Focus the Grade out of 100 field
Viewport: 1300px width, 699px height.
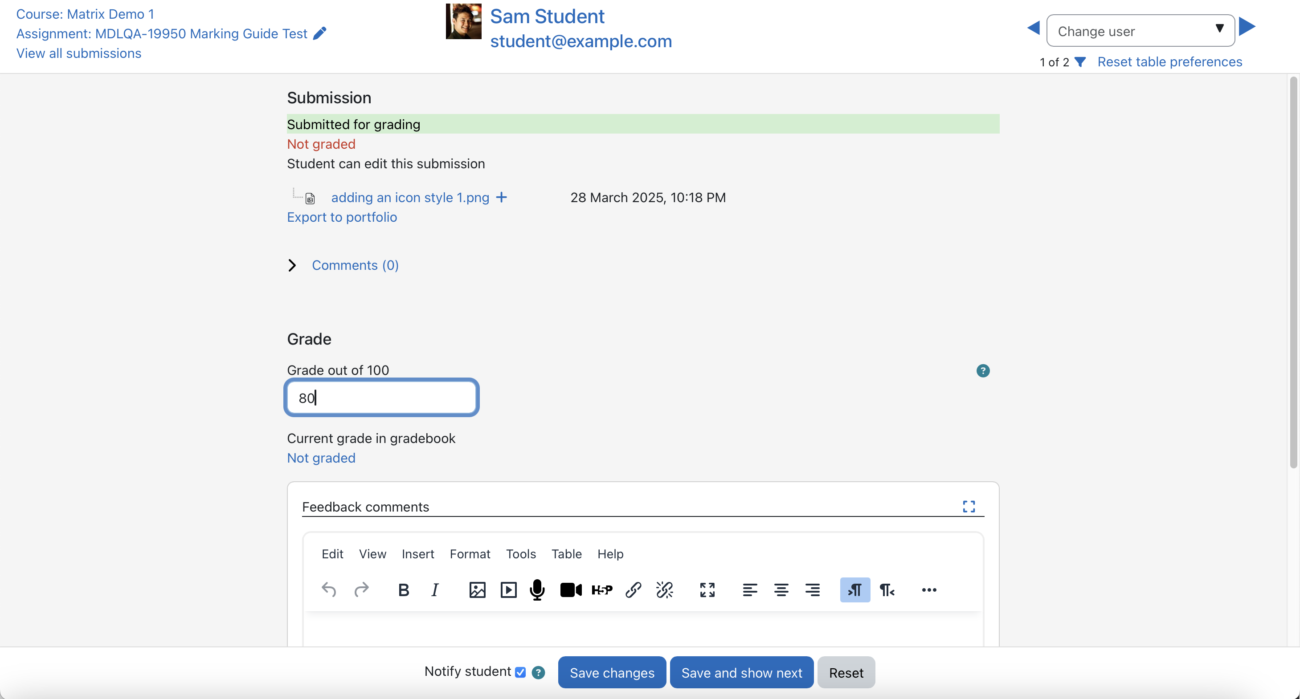[x=381, y=398]
